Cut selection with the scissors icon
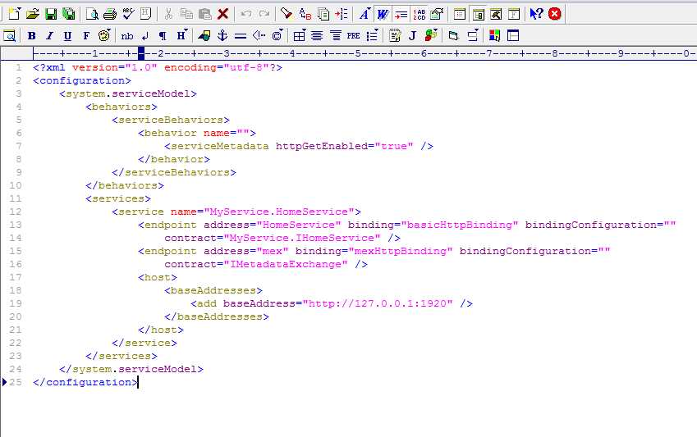 (x=168, y=14)
